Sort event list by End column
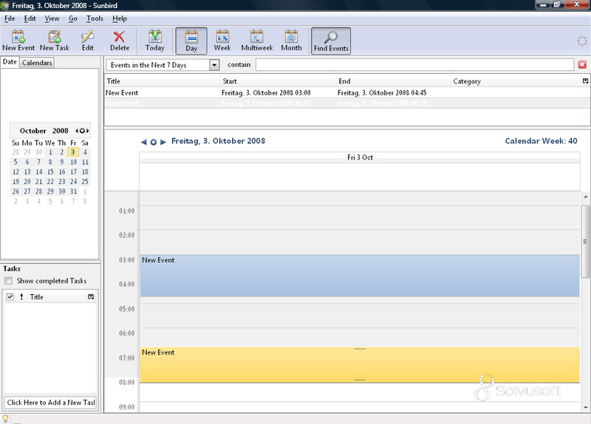This screenshot has width=591, height=424. pos(393,81)
